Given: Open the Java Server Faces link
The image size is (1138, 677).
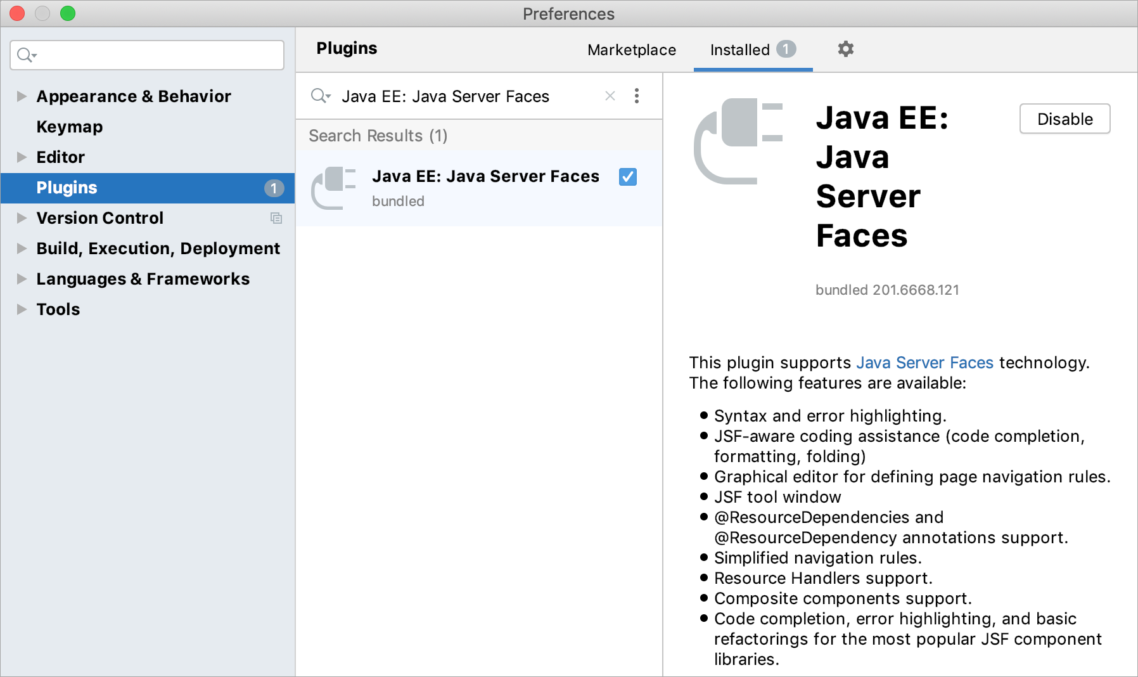Looking at the screenshot, I should [924, 363].
